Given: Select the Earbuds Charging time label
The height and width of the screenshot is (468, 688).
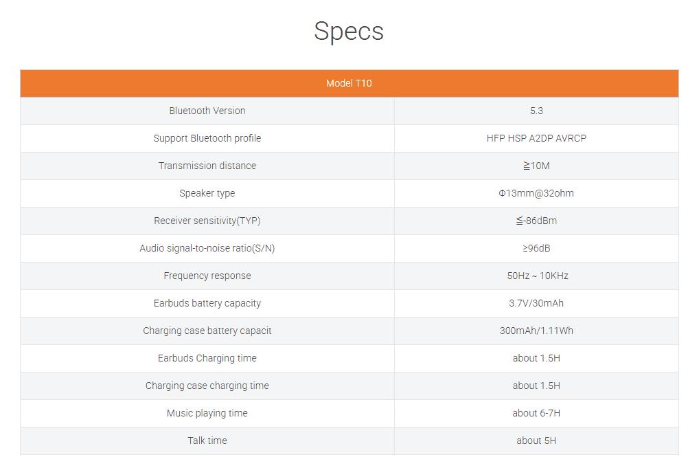Looking at the screenshot, I should [x=207, y=358].
